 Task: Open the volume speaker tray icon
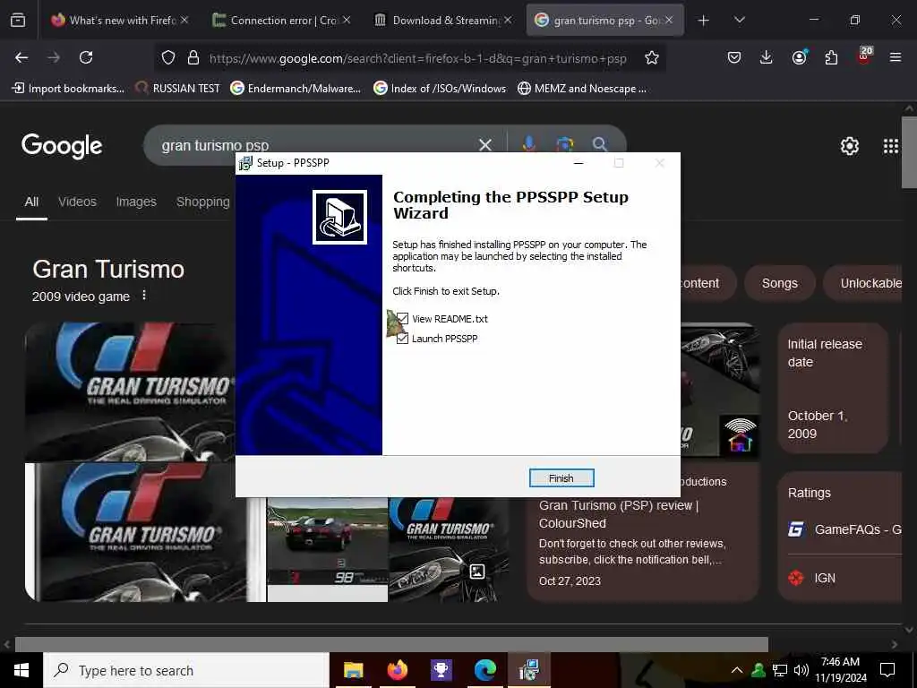tap(801, 670)
